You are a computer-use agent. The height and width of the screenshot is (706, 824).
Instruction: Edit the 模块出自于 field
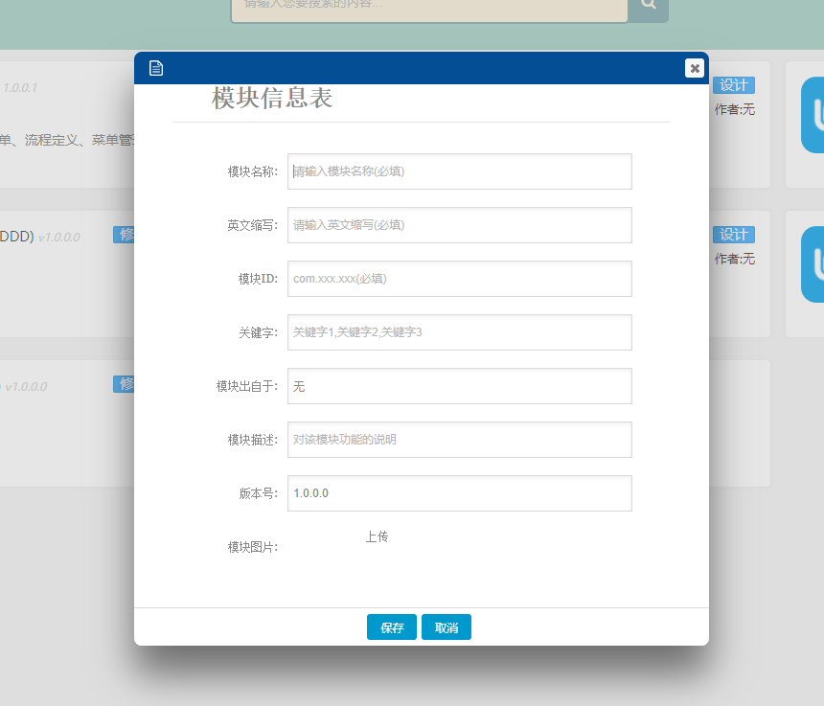pos(460,386)
